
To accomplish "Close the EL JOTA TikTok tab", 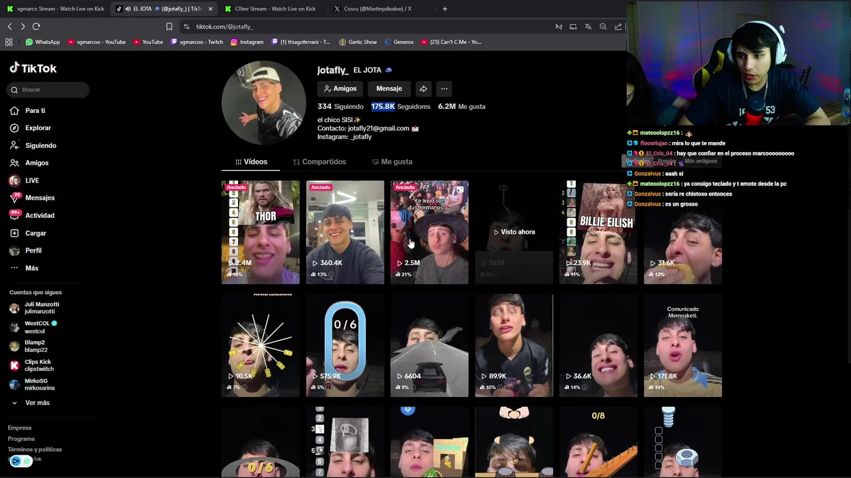I will click(x=210, y=9).
